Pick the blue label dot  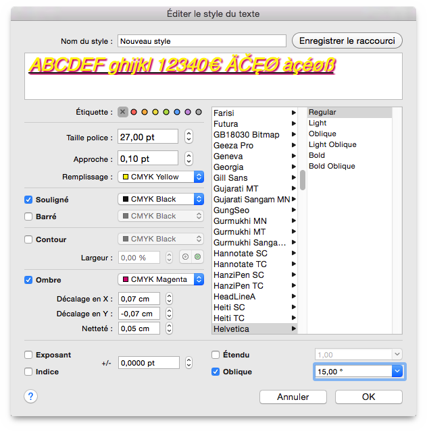pyautogui.click(x=177, y=112)
